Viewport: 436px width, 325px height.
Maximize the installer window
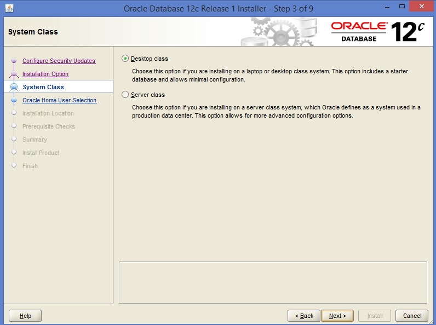tap(402, 7)
